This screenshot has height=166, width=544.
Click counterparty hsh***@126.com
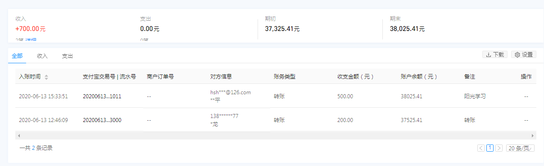(x=231, y=92)
